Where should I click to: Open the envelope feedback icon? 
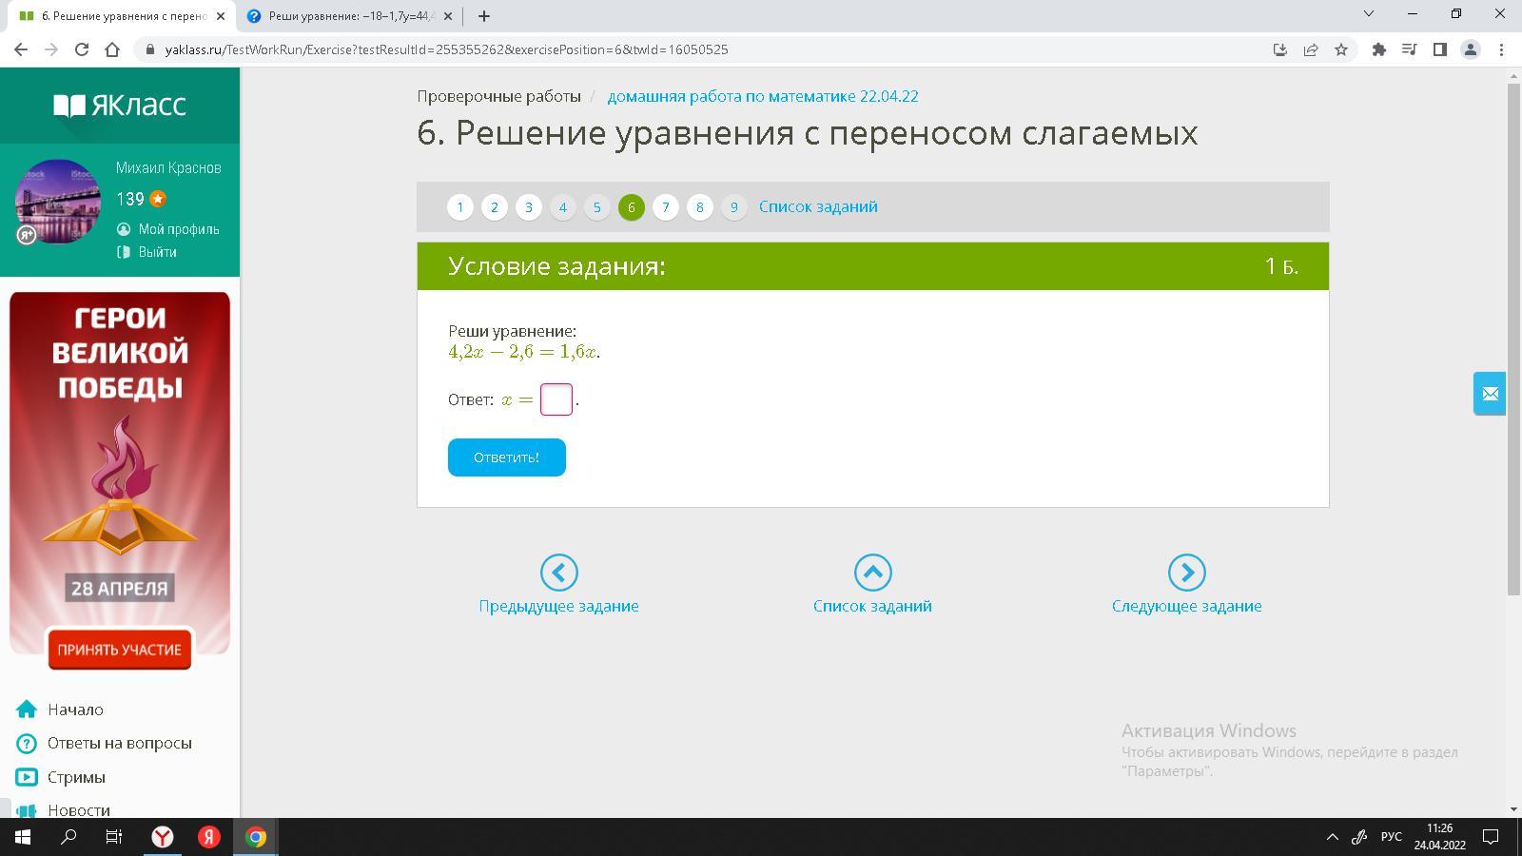point(1490,394)
